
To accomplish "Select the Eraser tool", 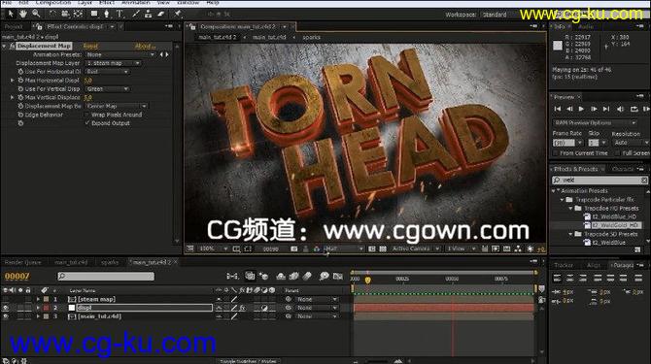I will coord(161,14).
